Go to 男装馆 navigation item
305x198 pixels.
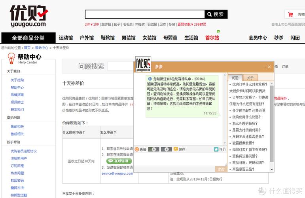[x=129, y=38]
